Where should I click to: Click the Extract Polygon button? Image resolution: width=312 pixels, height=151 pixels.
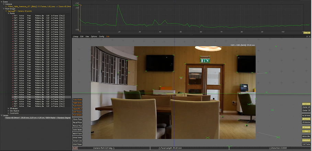[77, 144]
